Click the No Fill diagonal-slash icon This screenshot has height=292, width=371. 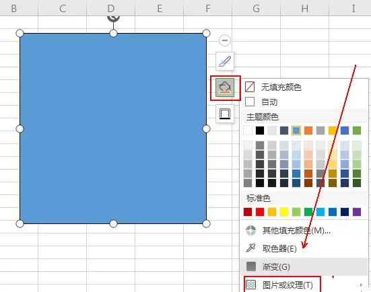coord(250,87)
